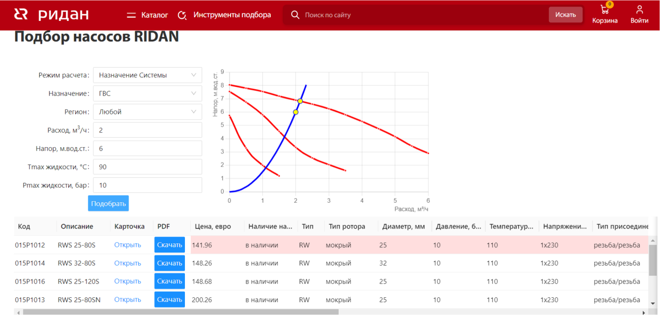Viewport: 660px width, 315px height.
Task: Open card link for RWS 25-120S
Action: pyautogui.click(x=128, y=281)
